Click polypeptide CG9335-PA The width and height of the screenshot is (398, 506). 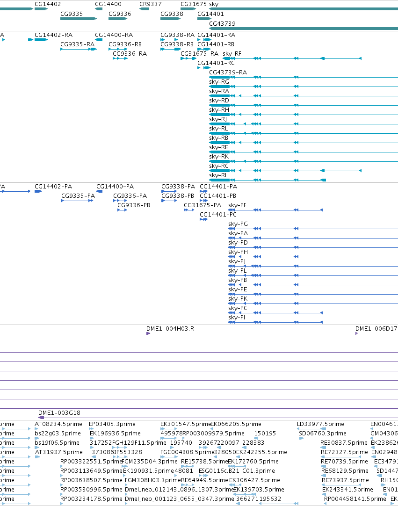click(78, 196)
